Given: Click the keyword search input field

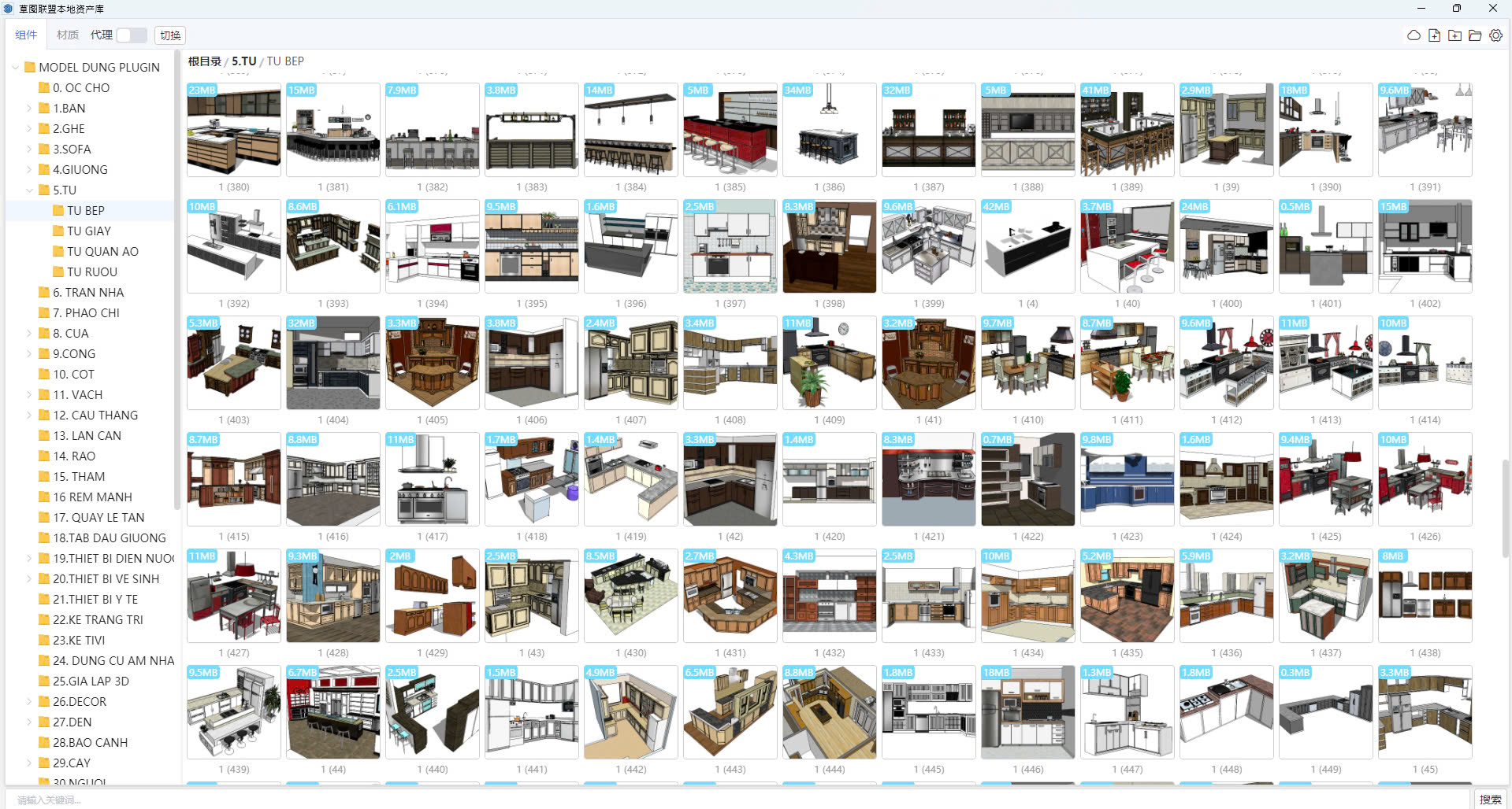Looking at the screenshot, I should click(709, 800).
